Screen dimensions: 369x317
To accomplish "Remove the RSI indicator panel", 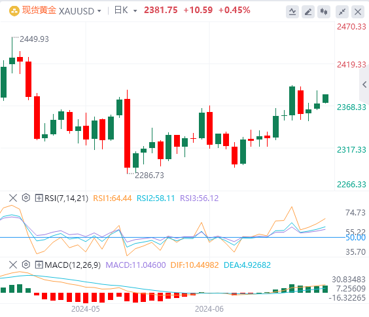I will pos(13,198).
